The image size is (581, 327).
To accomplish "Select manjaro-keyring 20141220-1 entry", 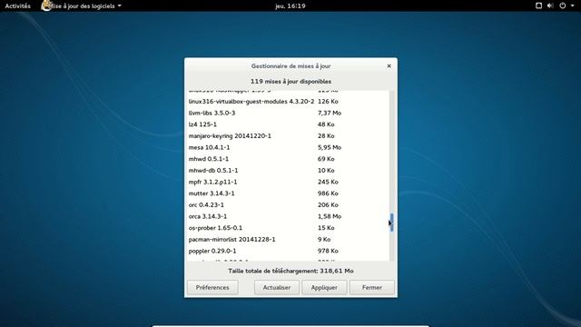I will (x=288, y=135).
